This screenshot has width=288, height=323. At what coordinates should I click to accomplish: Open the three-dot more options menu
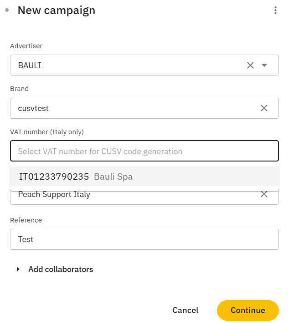pyautogui.click(x=275, y=10)
